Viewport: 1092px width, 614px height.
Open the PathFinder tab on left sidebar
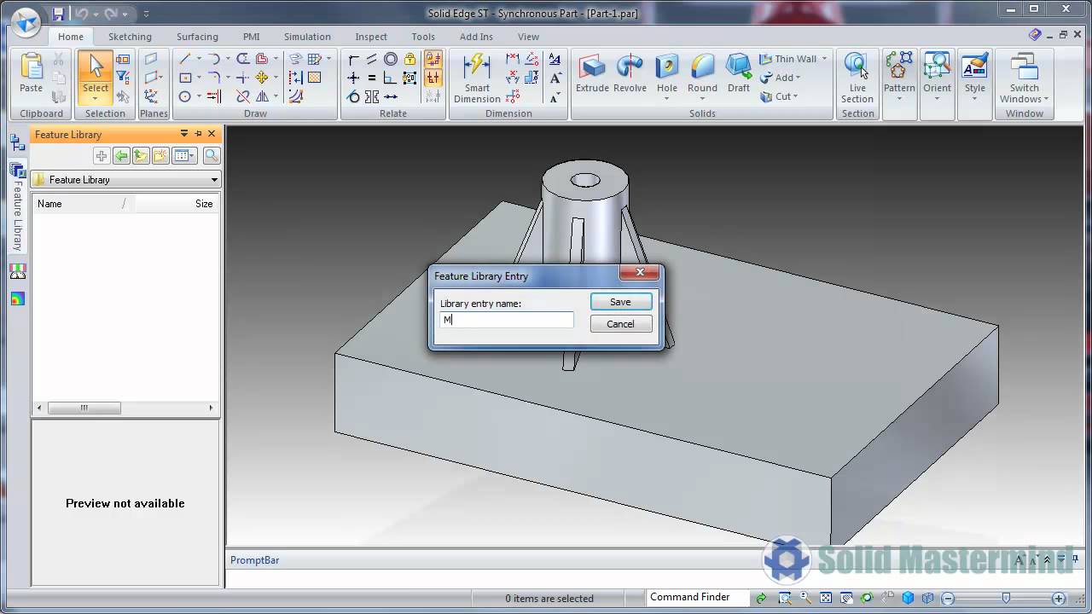point(17,143)
